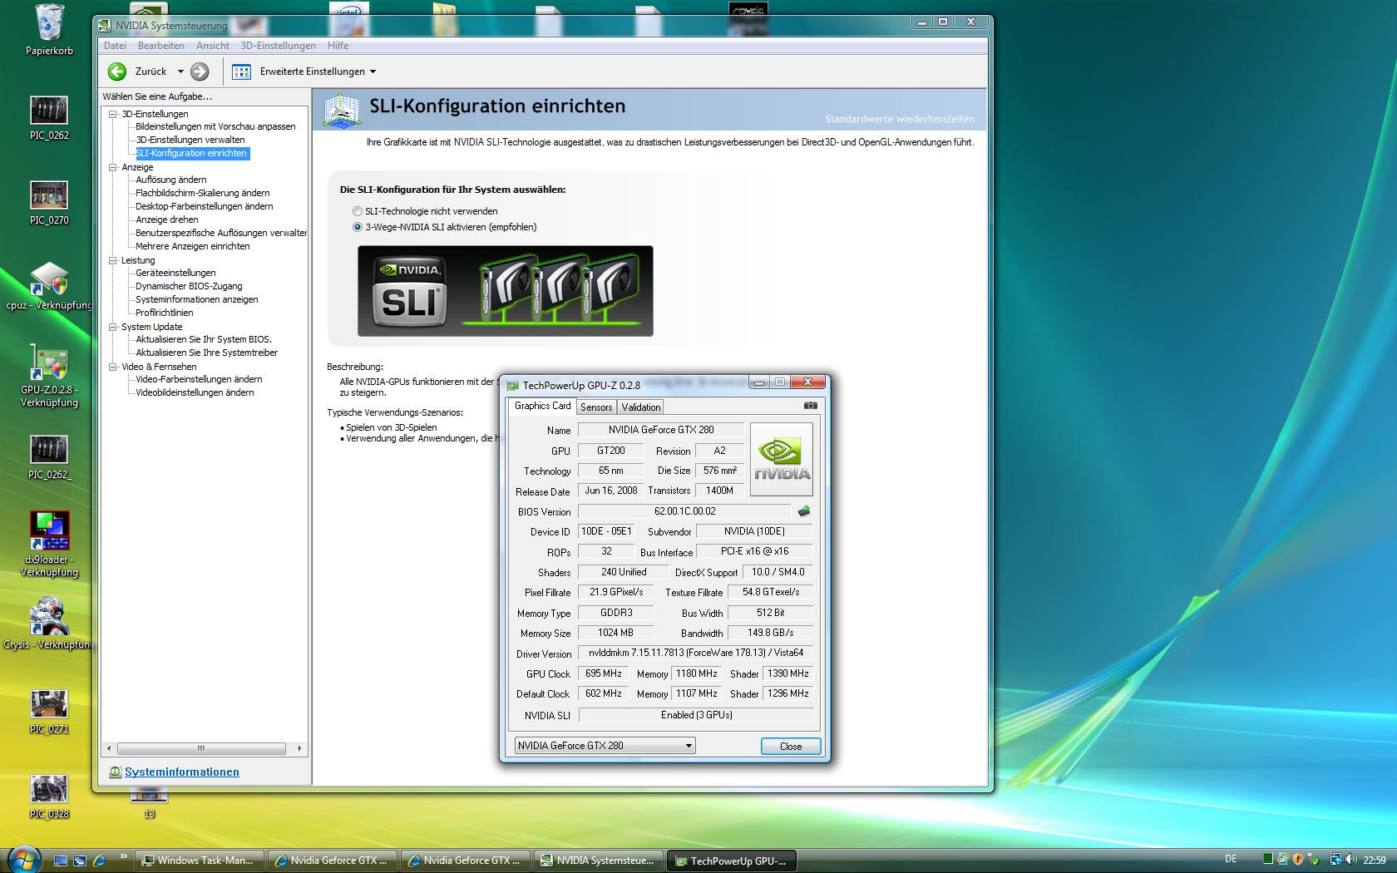Click Standardwerte wiederherstellen link

tap(900, 119)
